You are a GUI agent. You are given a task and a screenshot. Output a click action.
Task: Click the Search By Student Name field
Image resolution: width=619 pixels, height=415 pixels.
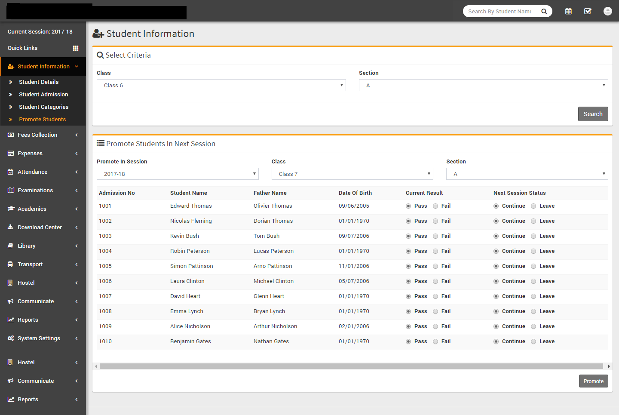click(x=499, y=12)
